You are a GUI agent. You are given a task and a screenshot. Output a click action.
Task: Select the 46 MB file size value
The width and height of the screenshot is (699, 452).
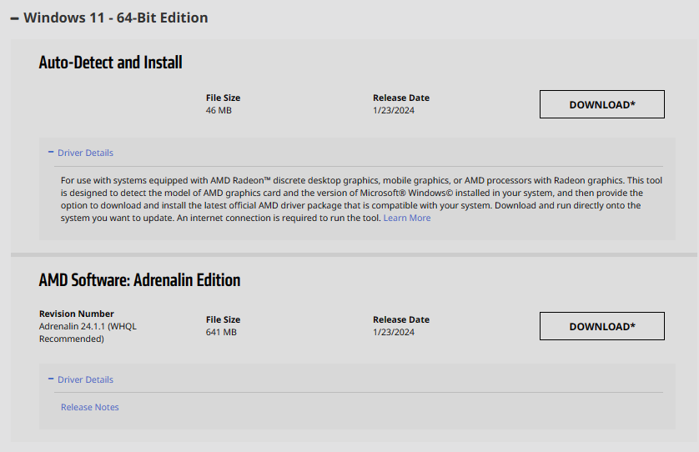point(219,111)
